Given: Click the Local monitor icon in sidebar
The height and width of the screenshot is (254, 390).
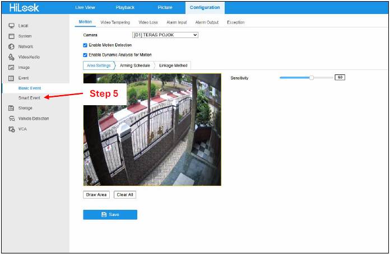Looking at the screenshot, I should (x=11, y=26).
